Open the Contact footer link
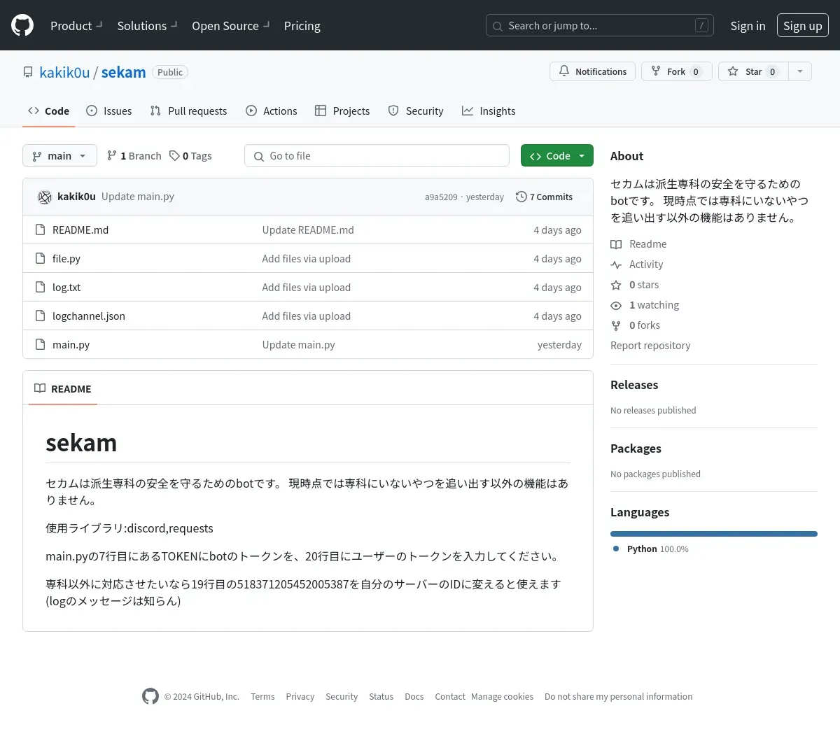The image size is (840, 734). [450, 697]
